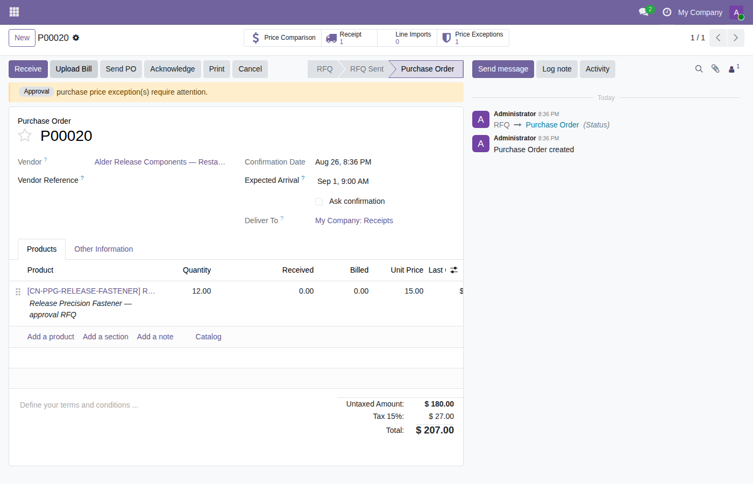The height and width of the screenshot is (484, 753).
Task: Click the Add a note link
Action: (155, 337)
